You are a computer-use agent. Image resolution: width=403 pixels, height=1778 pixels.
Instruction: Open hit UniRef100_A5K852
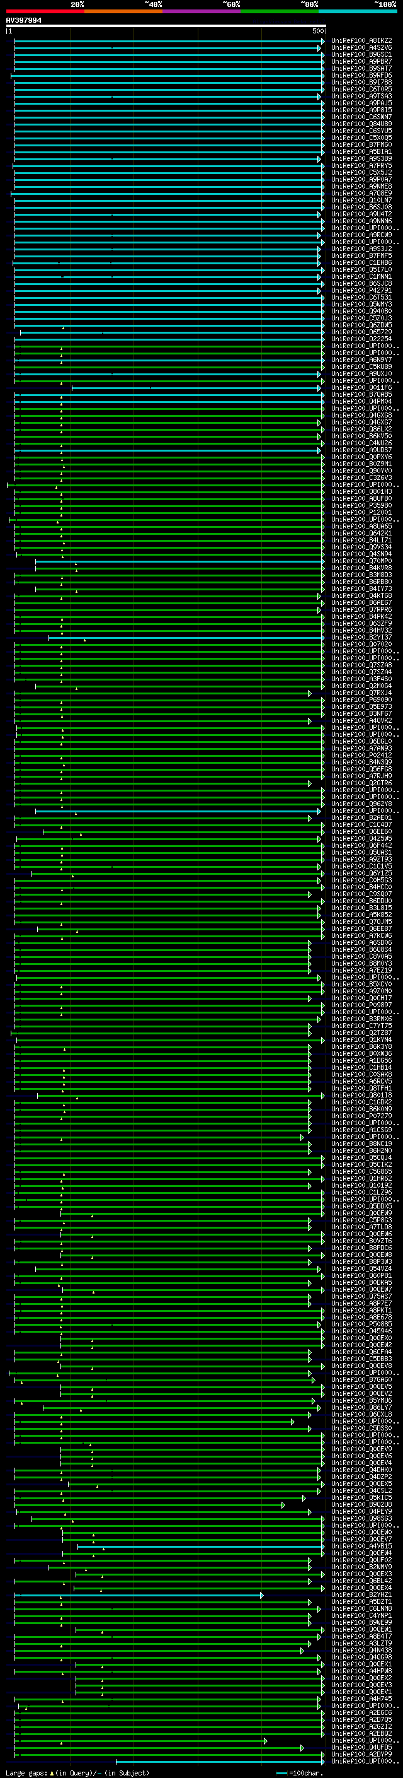click(x=361, y=915)
